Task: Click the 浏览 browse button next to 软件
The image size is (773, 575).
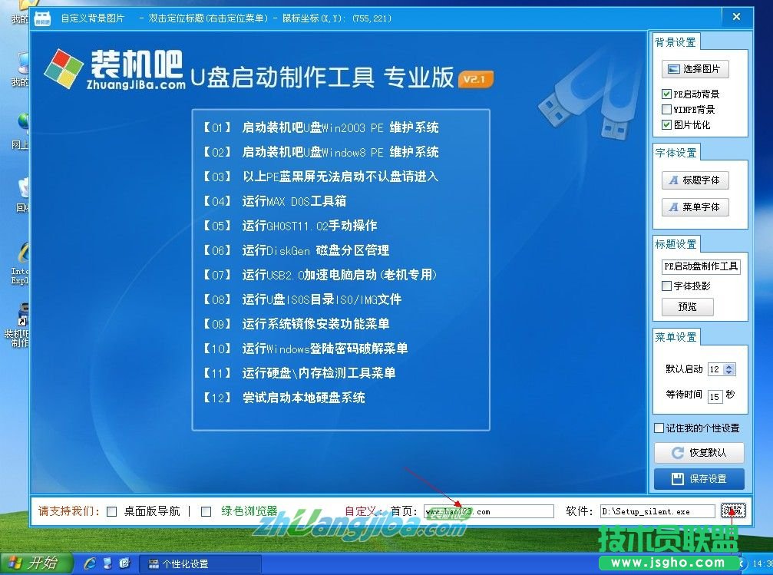Action: click(732, 511)
